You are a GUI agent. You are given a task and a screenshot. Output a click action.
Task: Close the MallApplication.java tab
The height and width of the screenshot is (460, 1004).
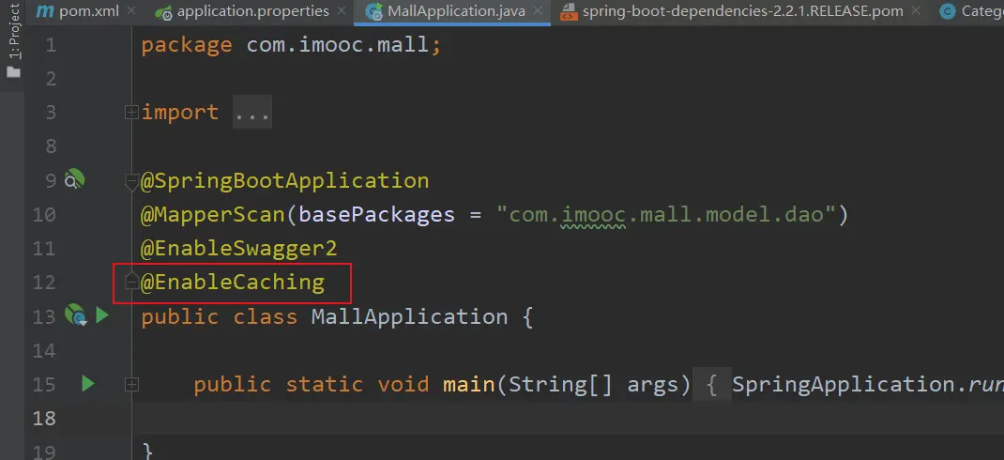[x=540, y=11]
